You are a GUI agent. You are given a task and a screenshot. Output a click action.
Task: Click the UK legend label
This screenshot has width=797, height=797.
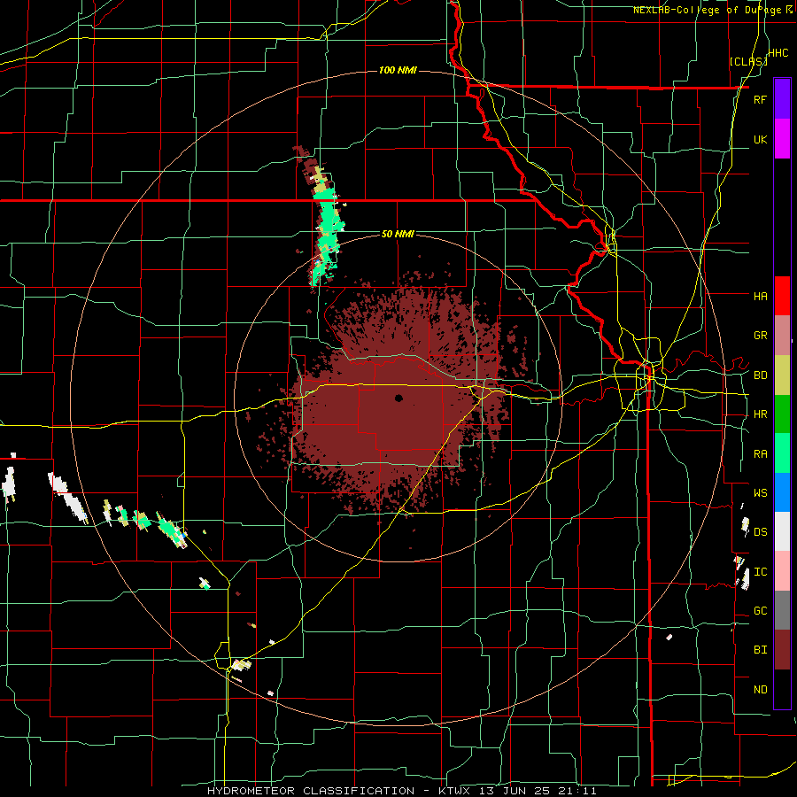tap(760, 139)
